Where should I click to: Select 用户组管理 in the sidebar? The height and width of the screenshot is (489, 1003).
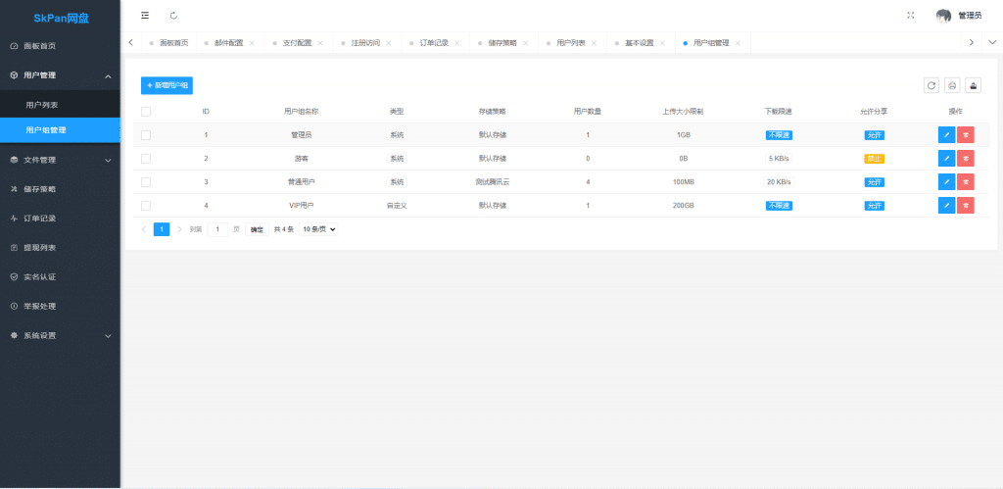click(60, 130)
